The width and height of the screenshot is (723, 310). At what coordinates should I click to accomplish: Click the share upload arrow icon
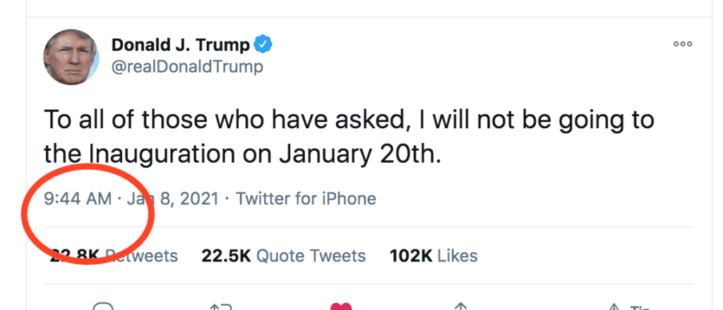tap(460, 306)
